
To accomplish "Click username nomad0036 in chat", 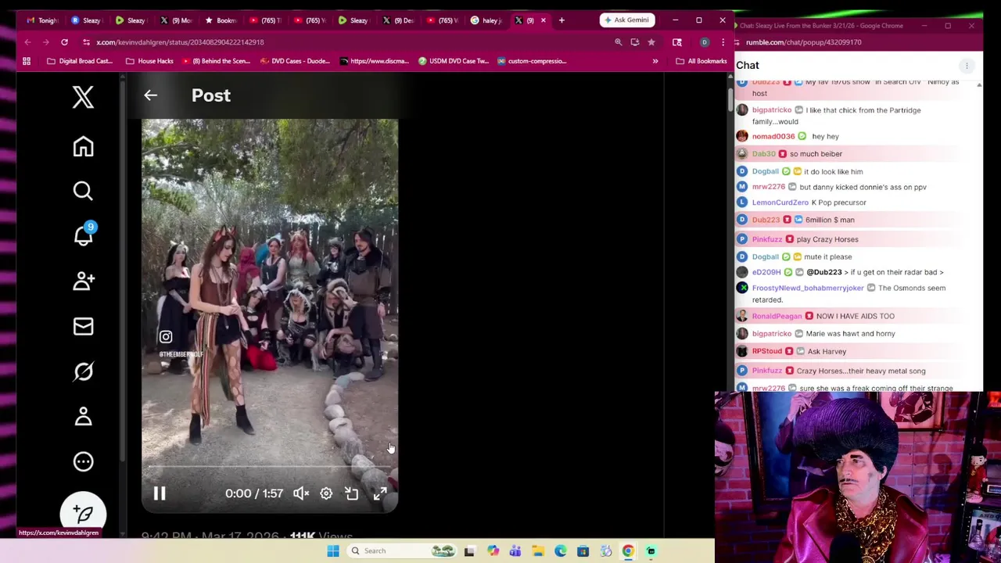I will coord(773,137).
